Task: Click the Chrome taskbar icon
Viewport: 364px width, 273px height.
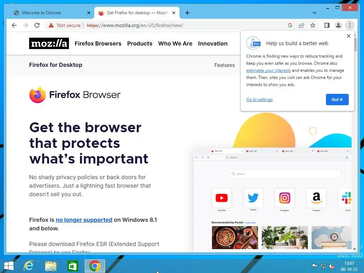Action: pos(95,266)
